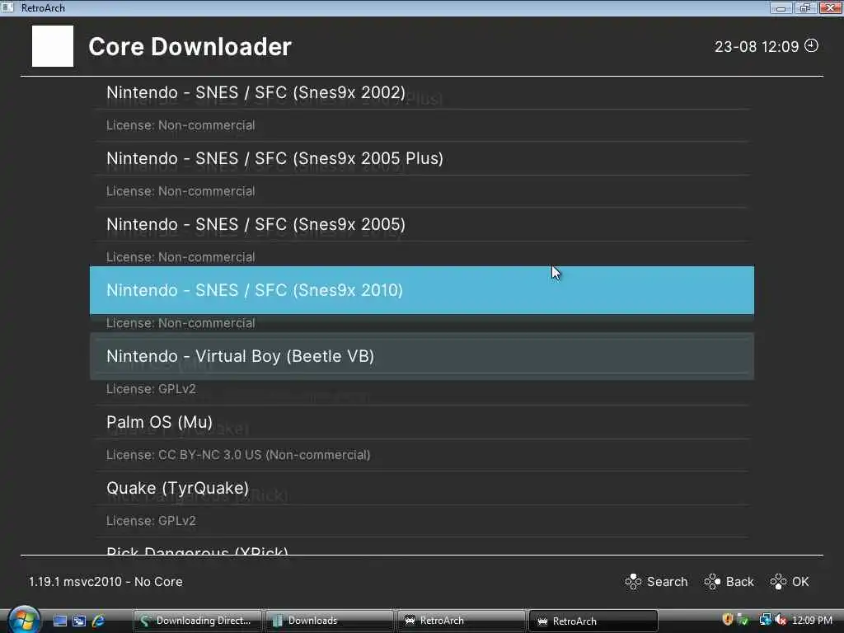Select Quake (TyrQuake) core
This screenshot has height=633, width=844.
click(422, 488)
